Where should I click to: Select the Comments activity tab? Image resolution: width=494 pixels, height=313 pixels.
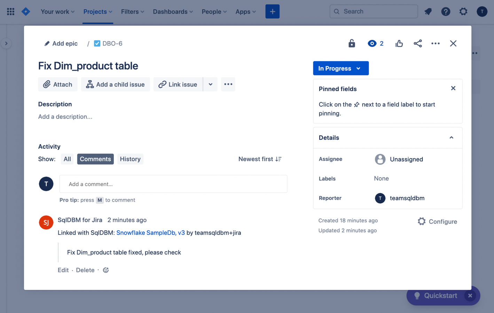pyautogui.click(x=95, y=159)
